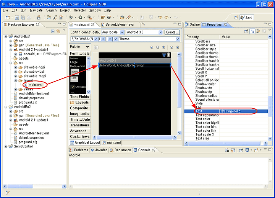Click the layout emulate-zoom-to-screen icon
The width and height of the screenshot is (275, 198).
coord(152,47)
